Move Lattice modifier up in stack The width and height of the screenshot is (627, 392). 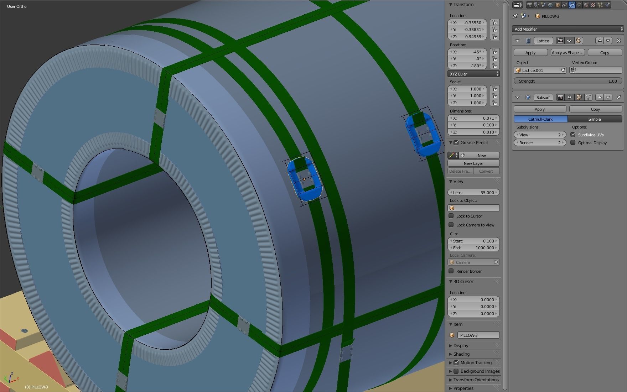point(600,41)
